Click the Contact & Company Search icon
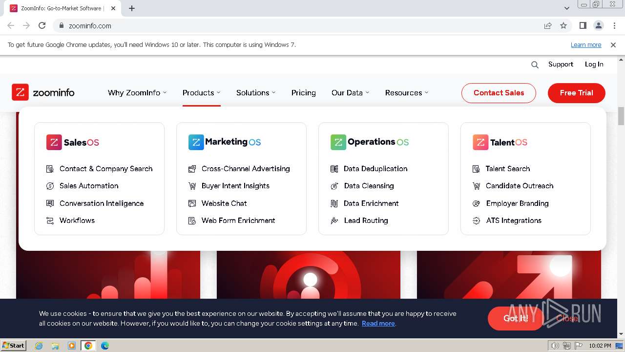Image resolution: width=625 pixels, height=352 pixels. 50,169
